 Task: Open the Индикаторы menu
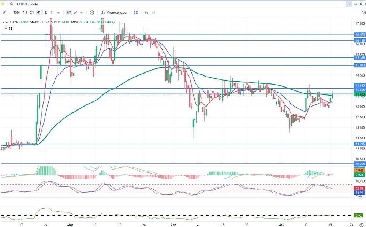[114, 12]
